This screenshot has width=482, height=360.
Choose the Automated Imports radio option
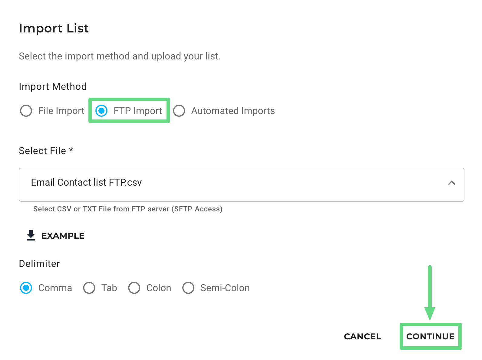pos(179,111)
